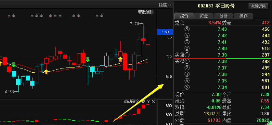Toggle the 智能辅助 overlay
The image size is (272, 125).
(146, 12)
